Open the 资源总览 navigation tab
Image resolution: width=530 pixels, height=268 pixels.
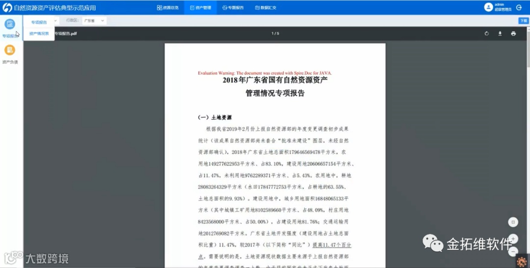tap(168, 7)
